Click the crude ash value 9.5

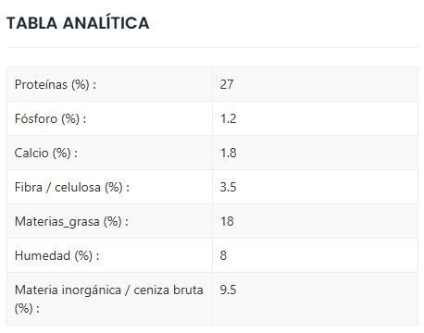tap(228, 290)
